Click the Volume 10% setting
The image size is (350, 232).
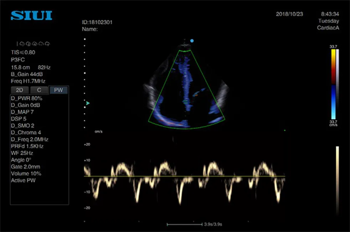coord(26,173)
